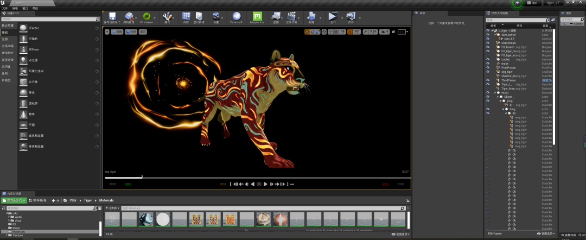The image size is (586, 240).
Task: Open the Filters dropdown in Content Browser
Action: click(112, 208)
